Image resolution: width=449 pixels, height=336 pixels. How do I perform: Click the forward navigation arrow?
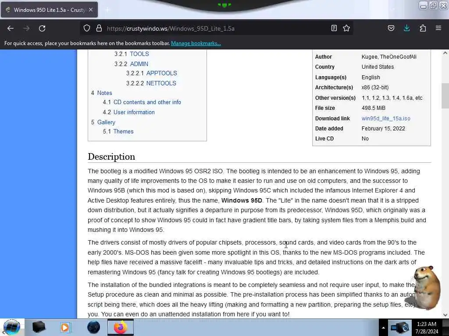coord(26,28)
